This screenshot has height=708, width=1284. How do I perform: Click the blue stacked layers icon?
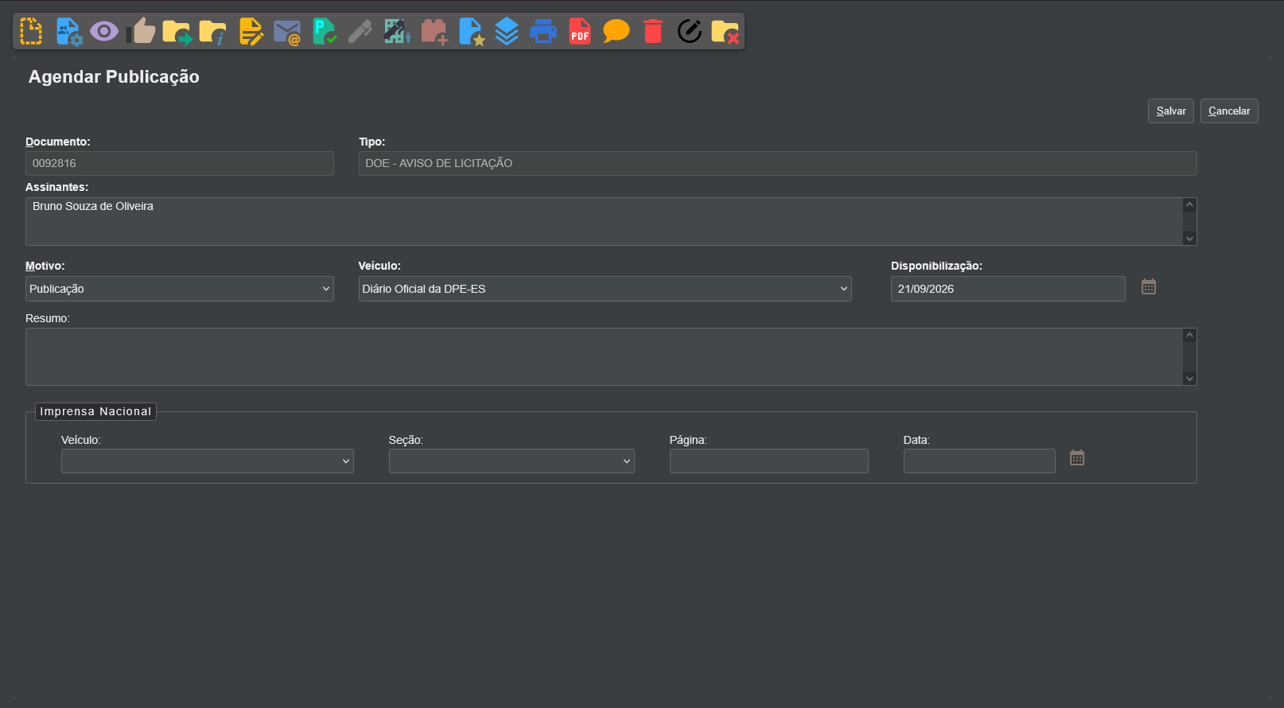[x=507, y=31]
